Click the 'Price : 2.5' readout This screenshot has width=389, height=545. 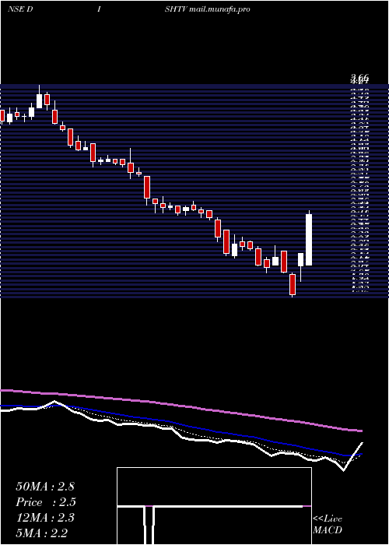point(46,502)
